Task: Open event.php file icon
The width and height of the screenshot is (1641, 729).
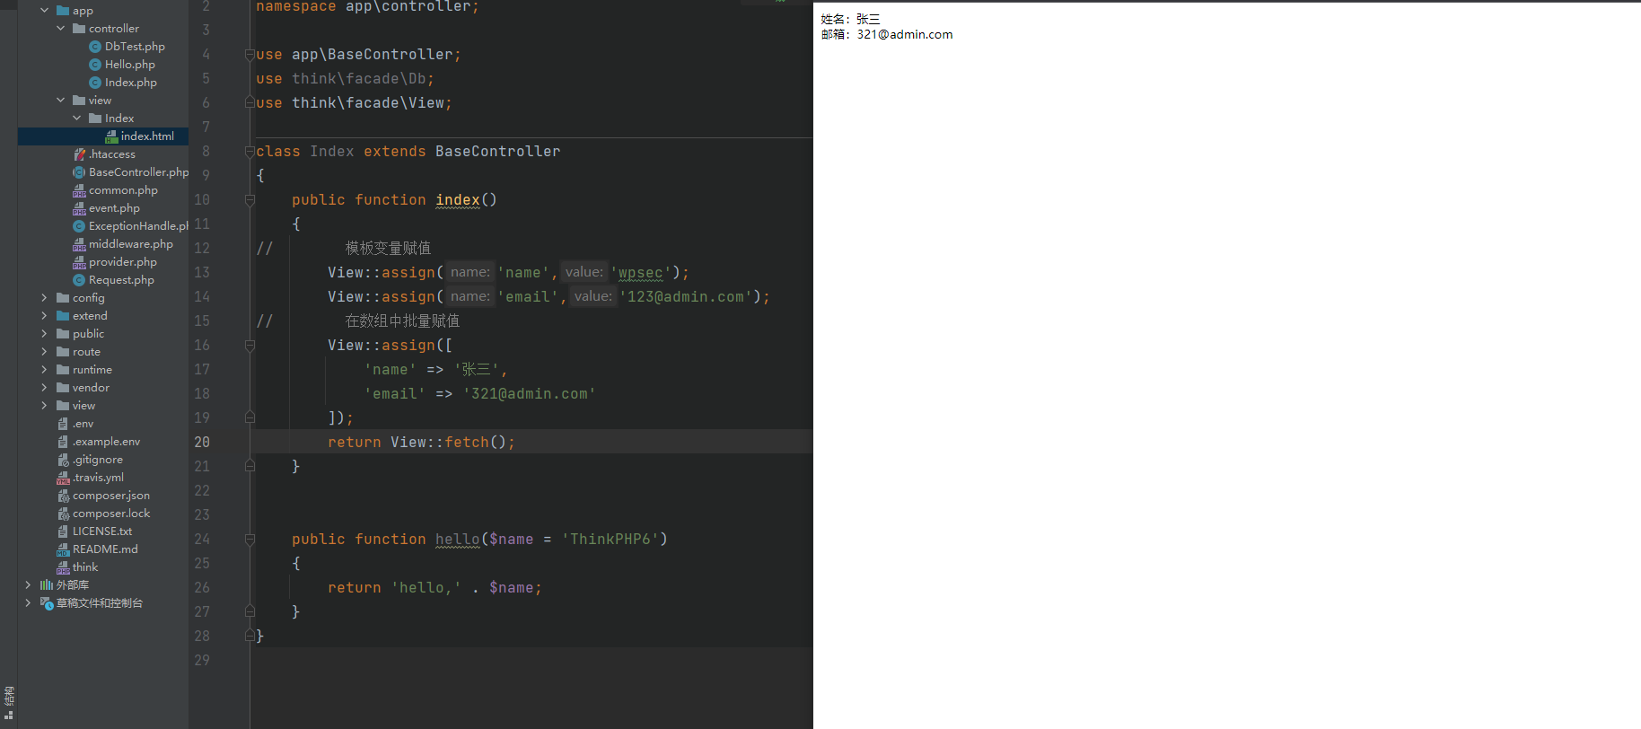Action: [x=79, y=208]
